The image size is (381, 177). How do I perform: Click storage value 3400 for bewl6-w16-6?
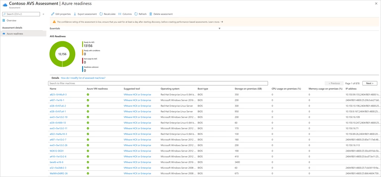tap(237, 162)
